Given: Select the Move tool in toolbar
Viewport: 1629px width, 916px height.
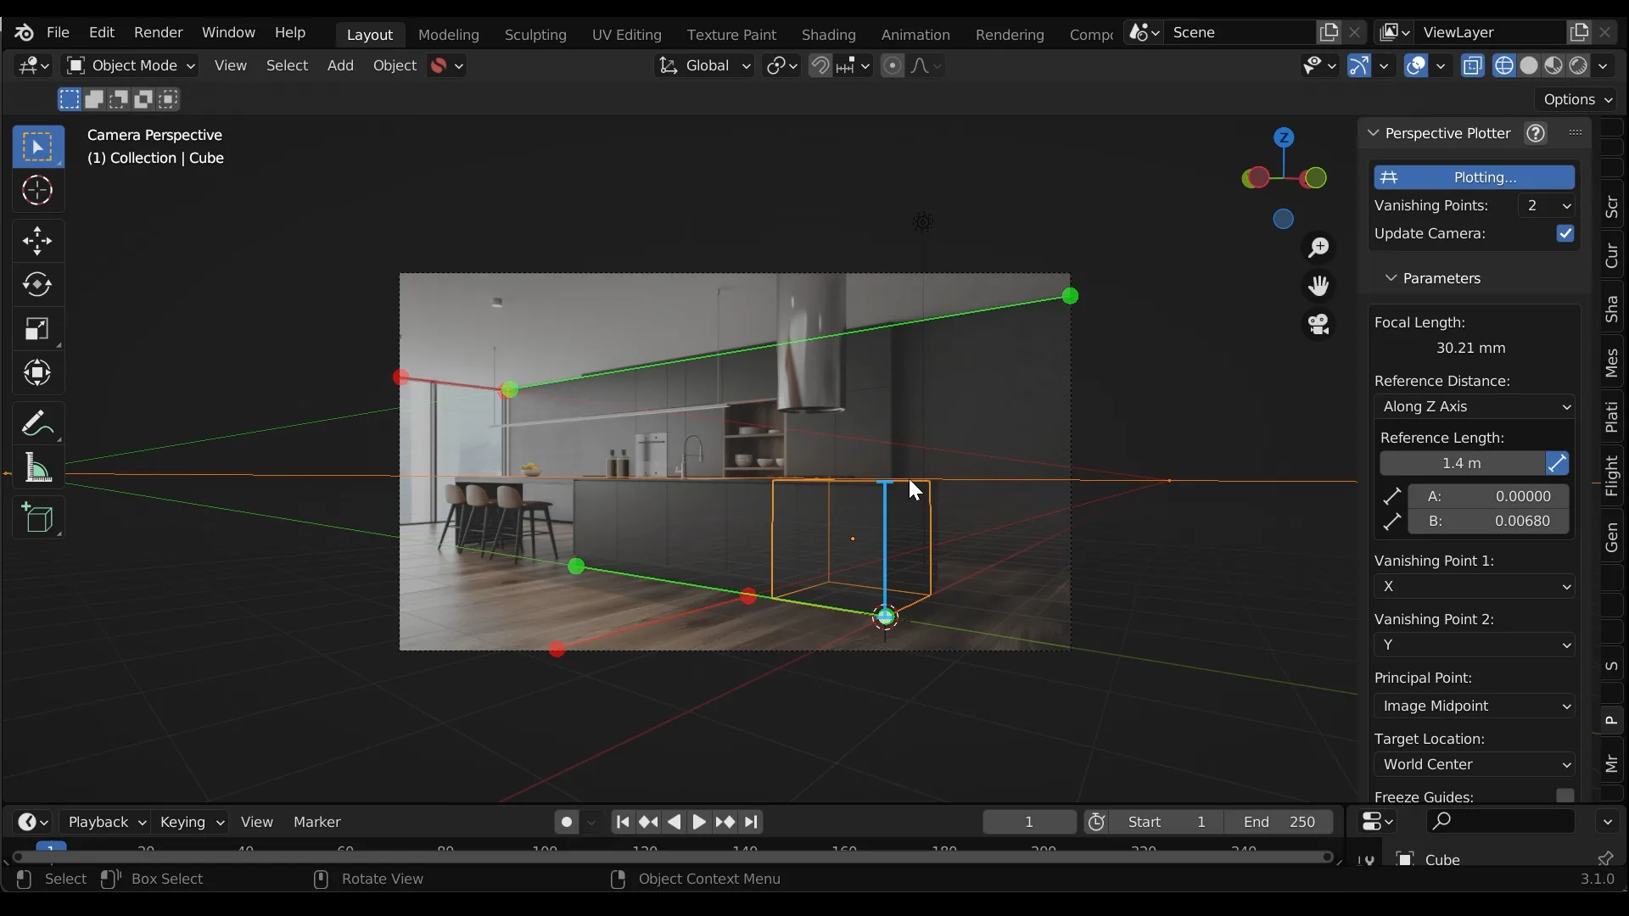Looking at the screenshot, I should [37, 237].
